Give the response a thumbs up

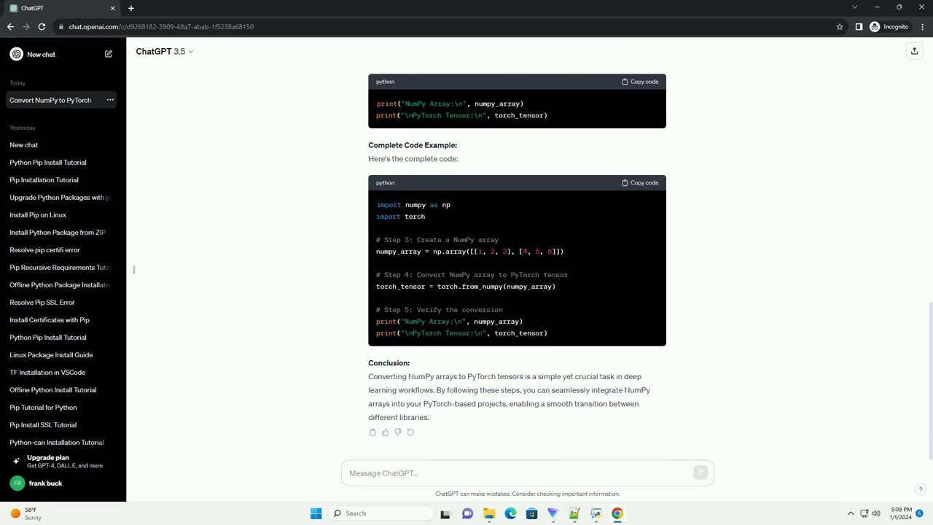tap(385, 432)
